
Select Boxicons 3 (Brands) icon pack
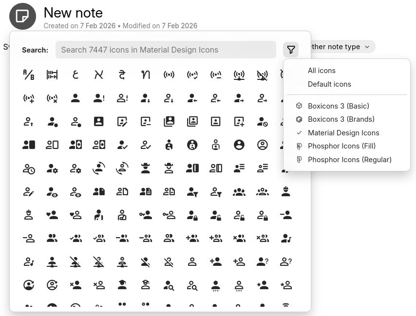[x=341, y=119]
